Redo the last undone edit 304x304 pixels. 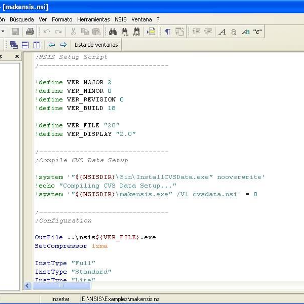[x=59, y=32]
